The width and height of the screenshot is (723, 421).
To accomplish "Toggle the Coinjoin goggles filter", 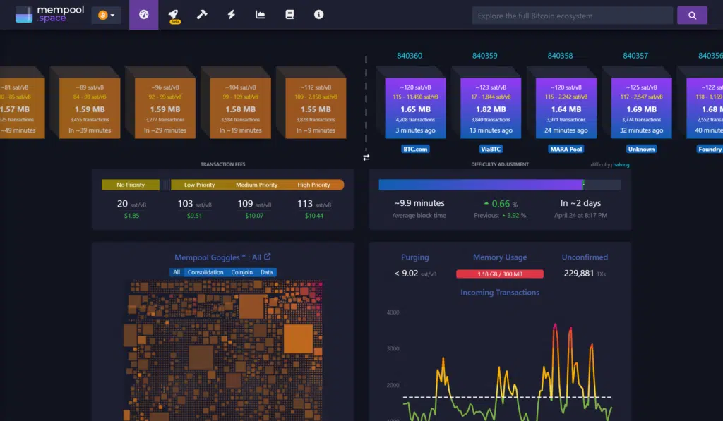I will 241,272.
